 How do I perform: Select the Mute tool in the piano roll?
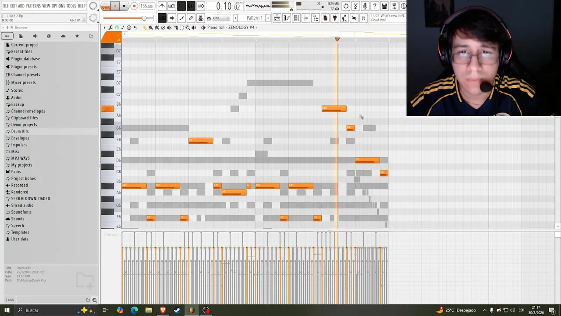169,27
